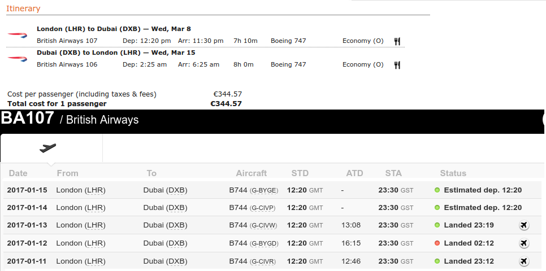
Task: Click meal icon on British Airways 107 row
Action: (x=397, y=41)
